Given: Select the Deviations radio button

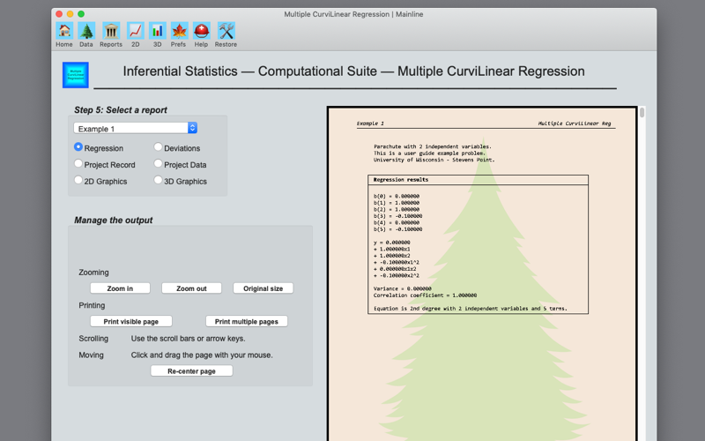Looking at the screenshot, I should pos(158,146).
